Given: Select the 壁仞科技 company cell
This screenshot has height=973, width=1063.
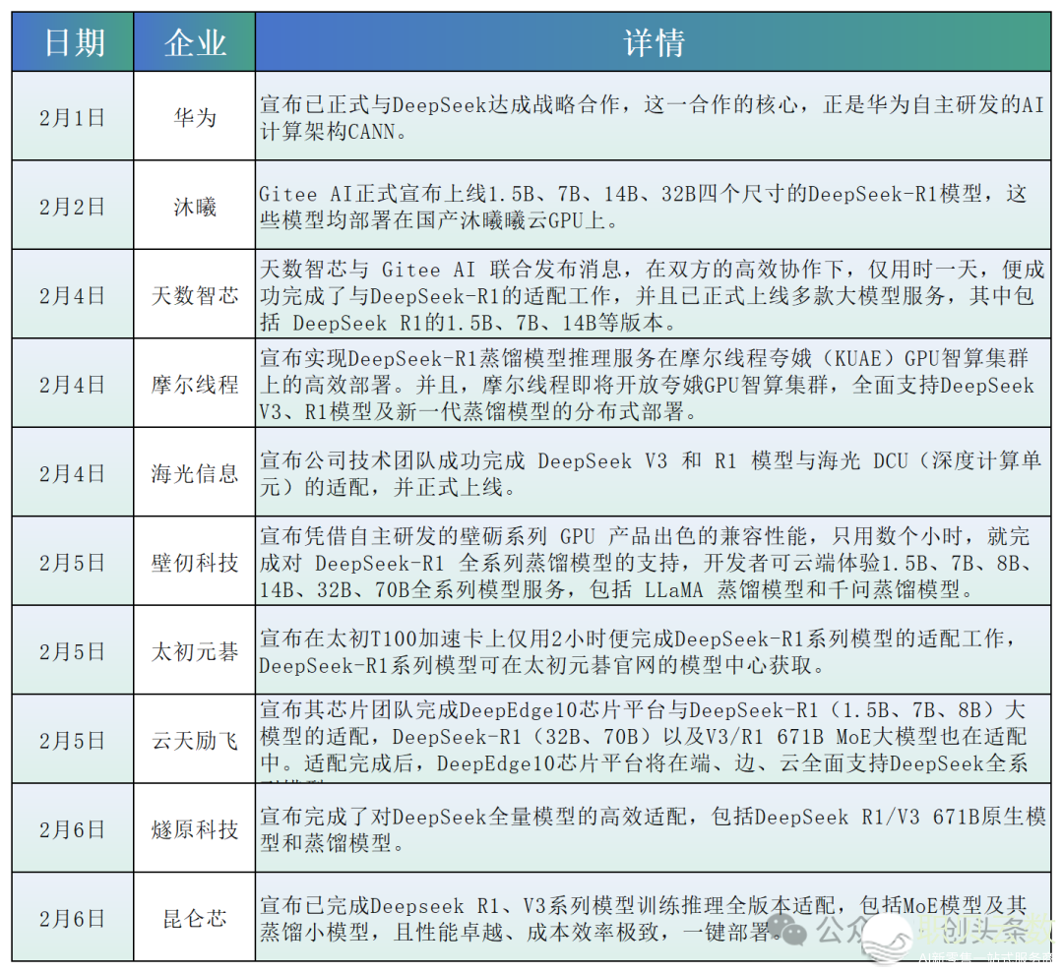Looking at the screenshot, I should (x=195, y=563).
